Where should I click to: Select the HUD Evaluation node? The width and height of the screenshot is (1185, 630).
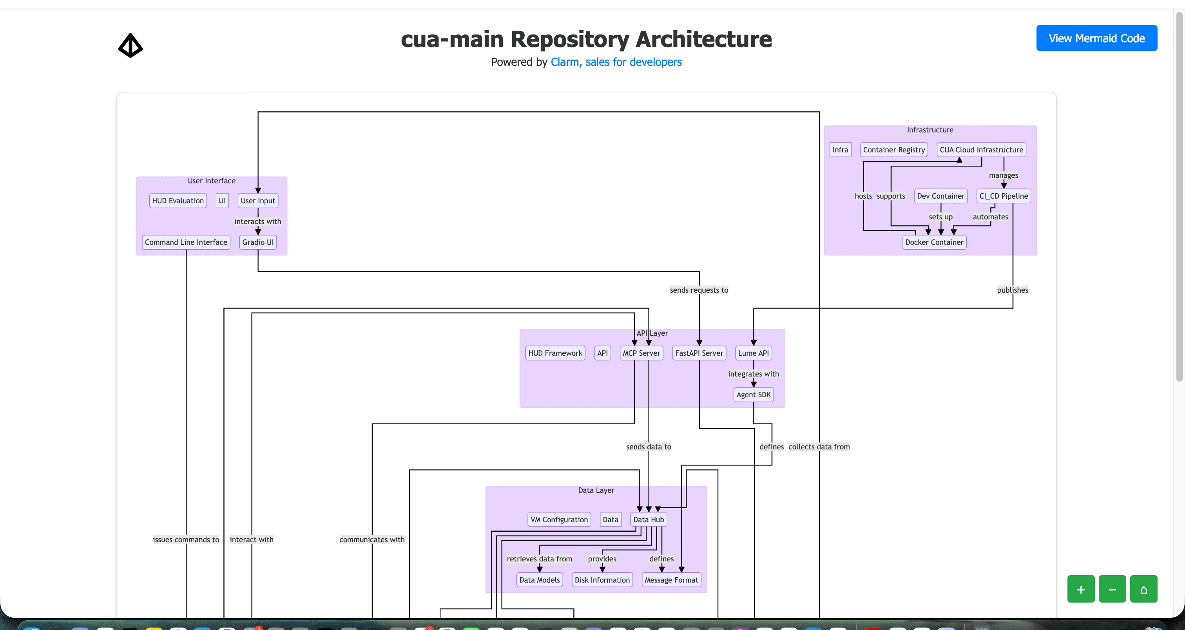tap(178, 201)
